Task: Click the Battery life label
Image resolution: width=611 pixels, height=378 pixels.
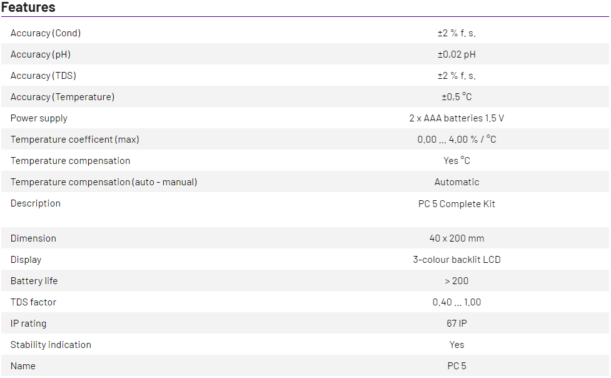Action: tap(34, 281)
